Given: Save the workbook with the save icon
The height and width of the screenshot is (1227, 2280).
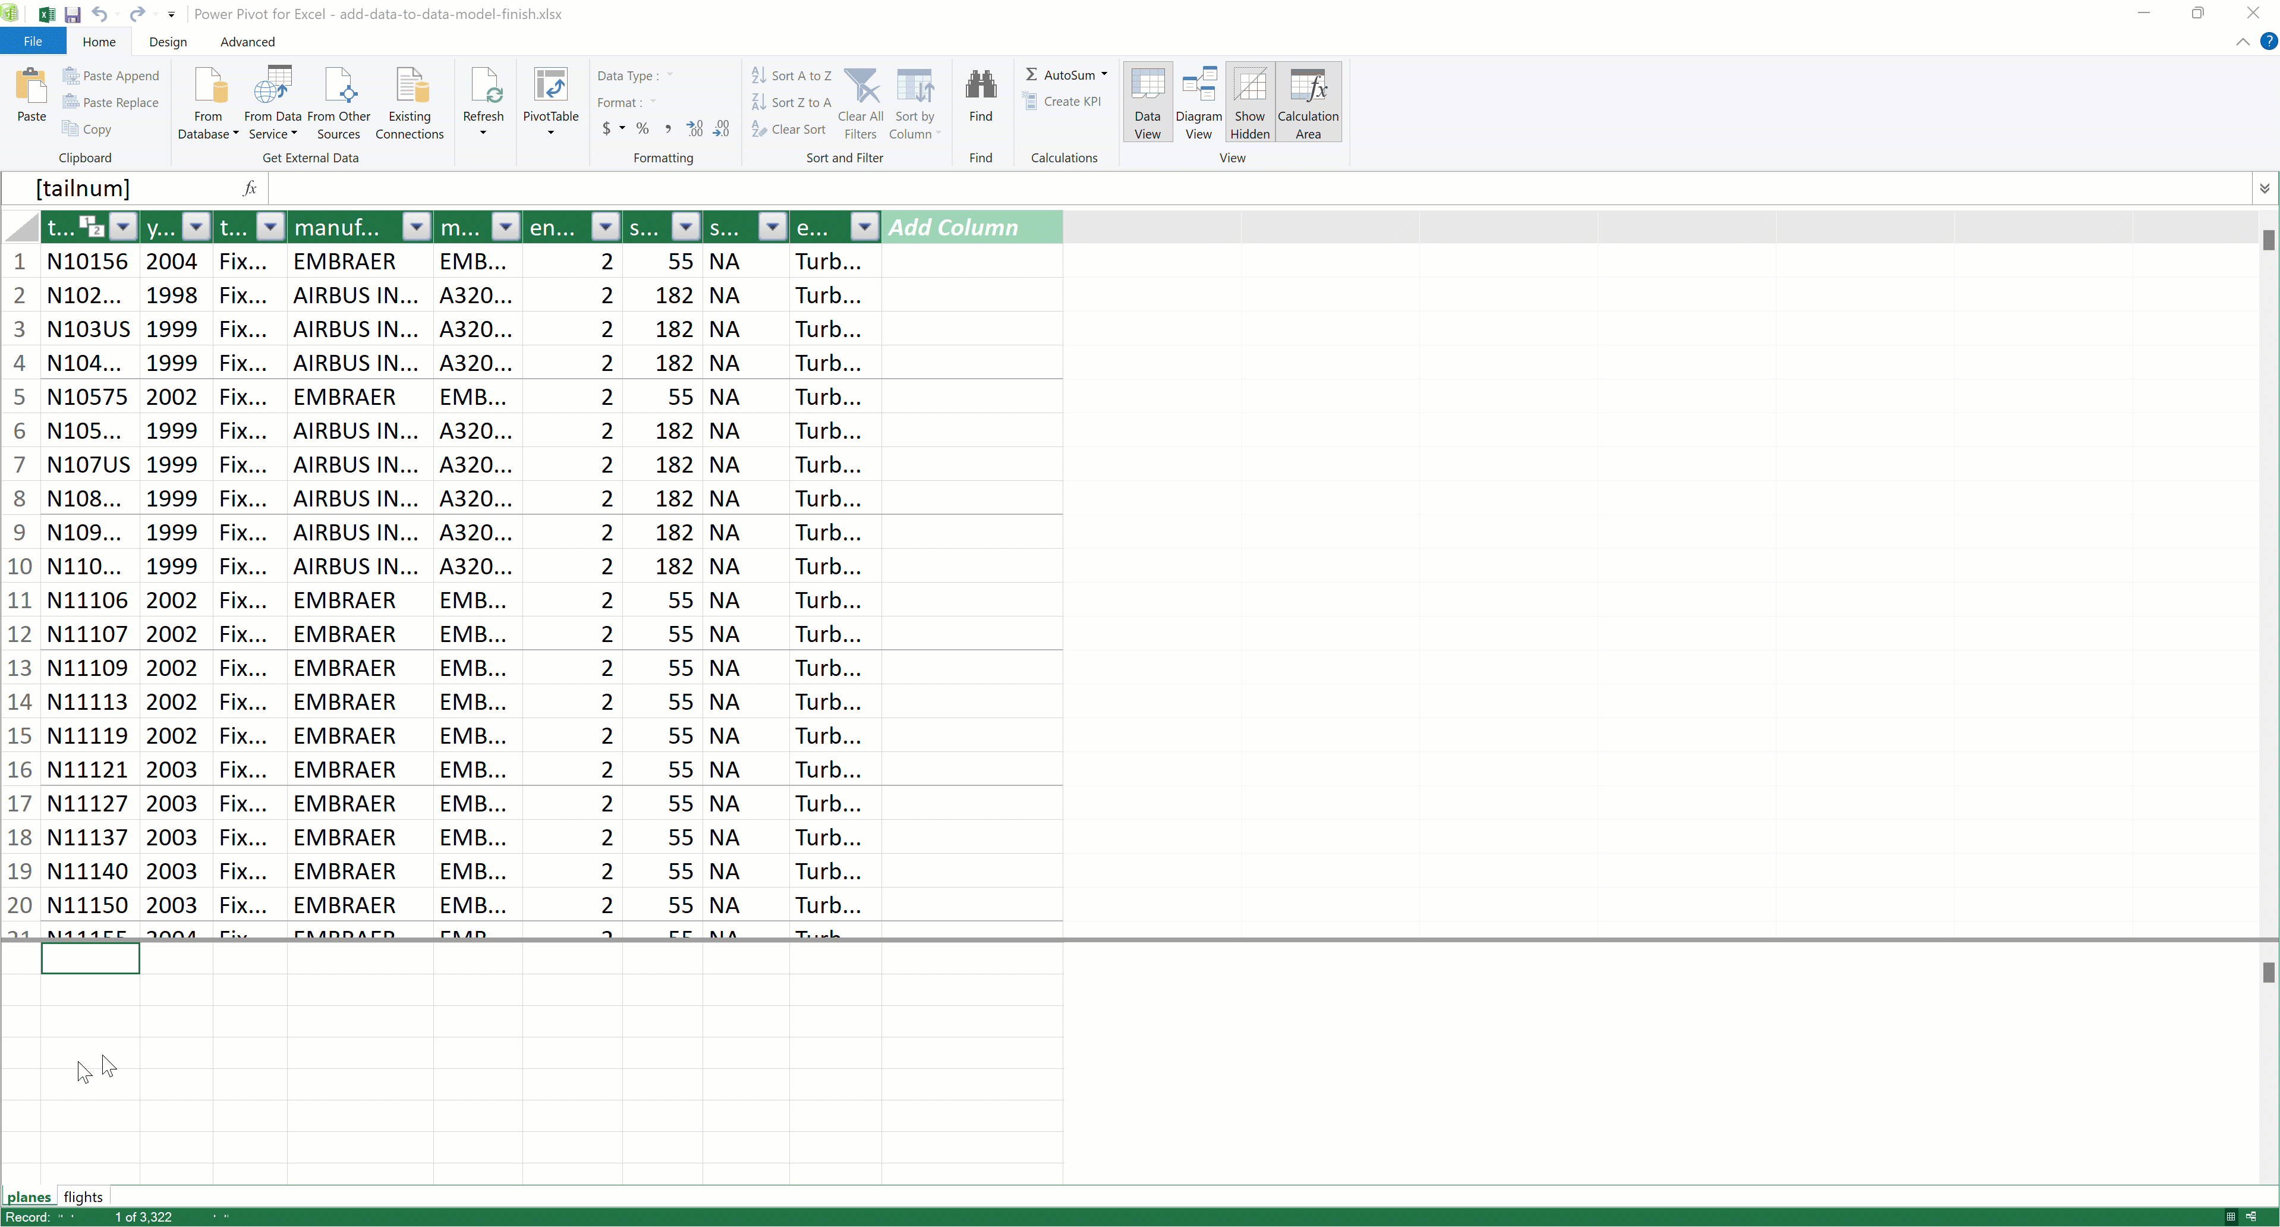Looking at the screenshot, I should click(x=73, y=14).
